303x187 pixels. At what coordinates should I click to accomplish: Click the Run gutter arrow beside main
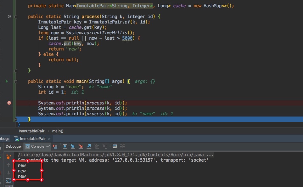(x=7, y=81)
